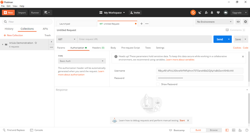Open the Params tab

61,48
